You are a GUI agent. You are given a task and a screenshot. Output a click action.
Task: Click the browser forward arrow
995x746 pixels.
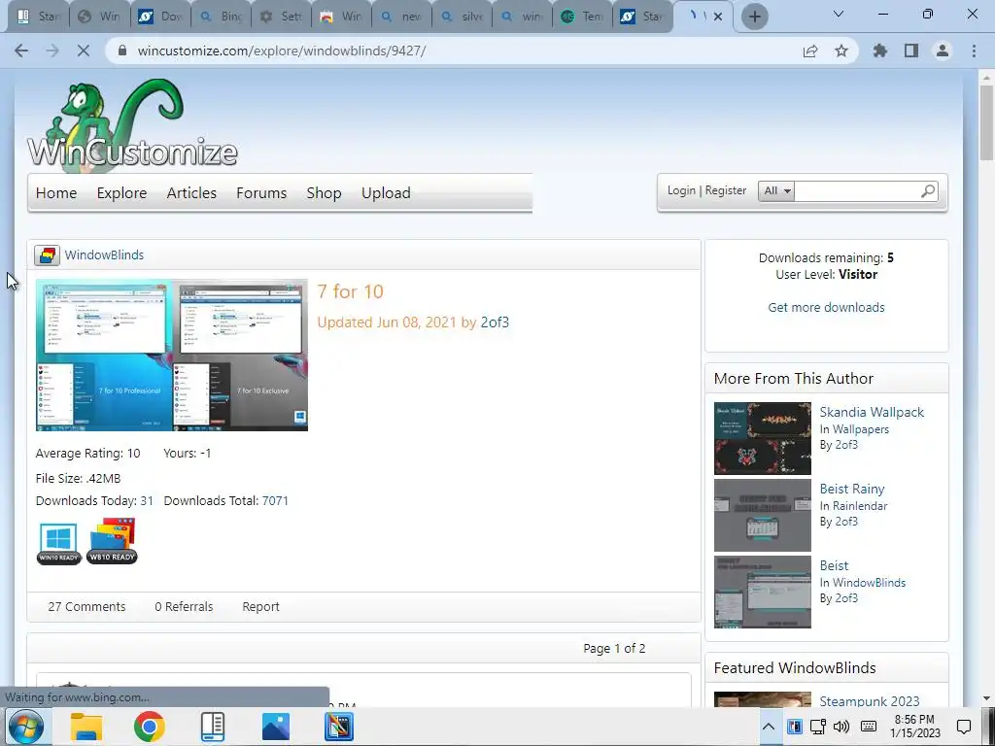pos(52,51)
